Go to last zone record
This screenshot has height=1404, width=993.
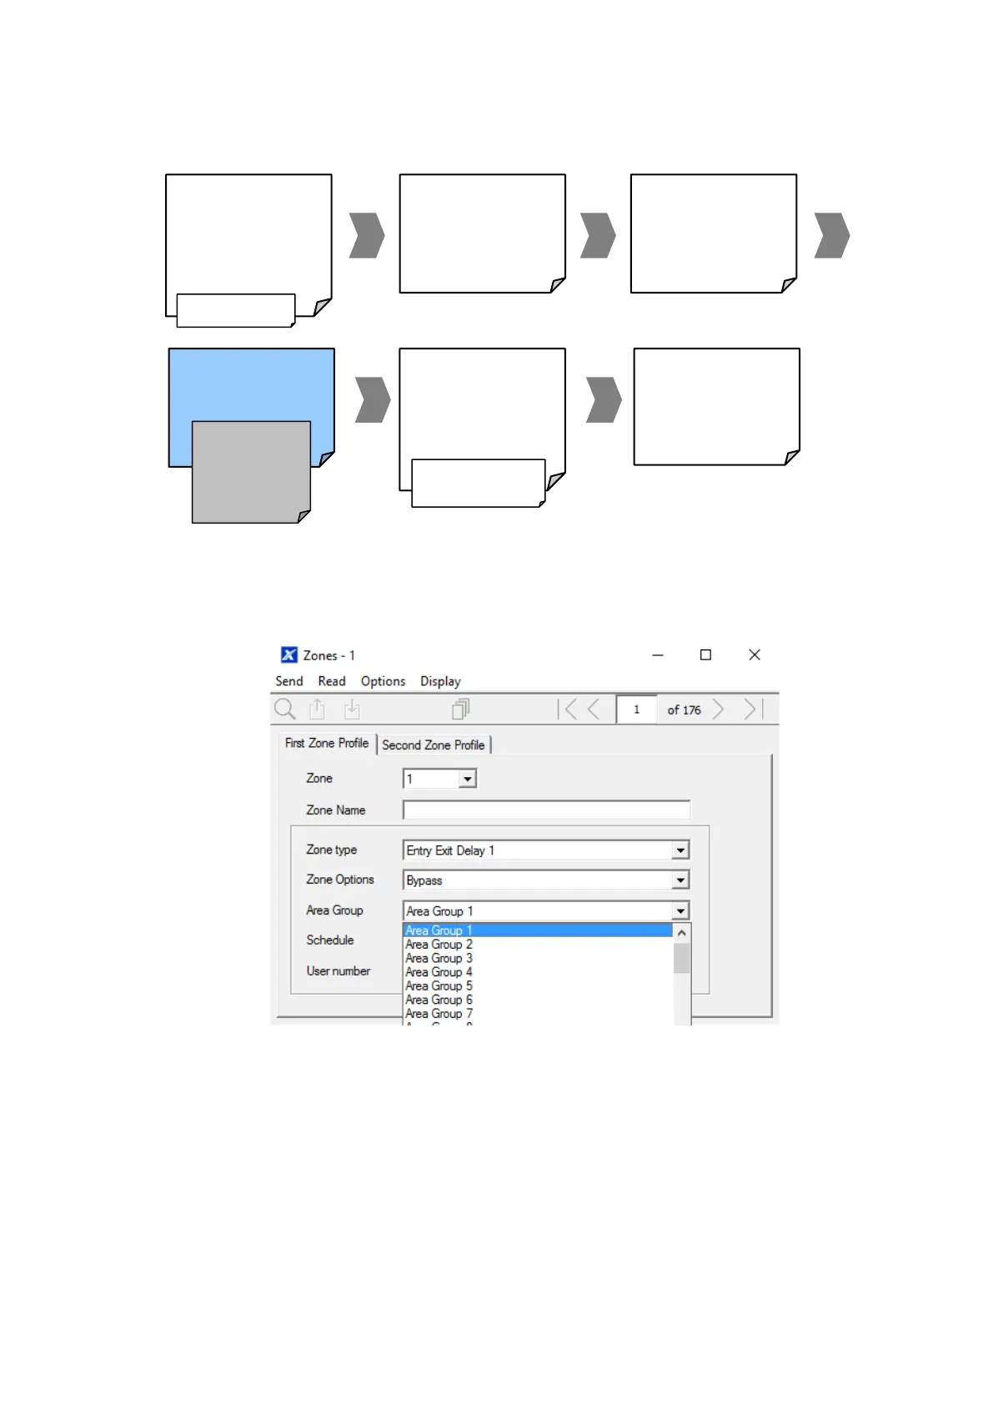coord(754,710)
